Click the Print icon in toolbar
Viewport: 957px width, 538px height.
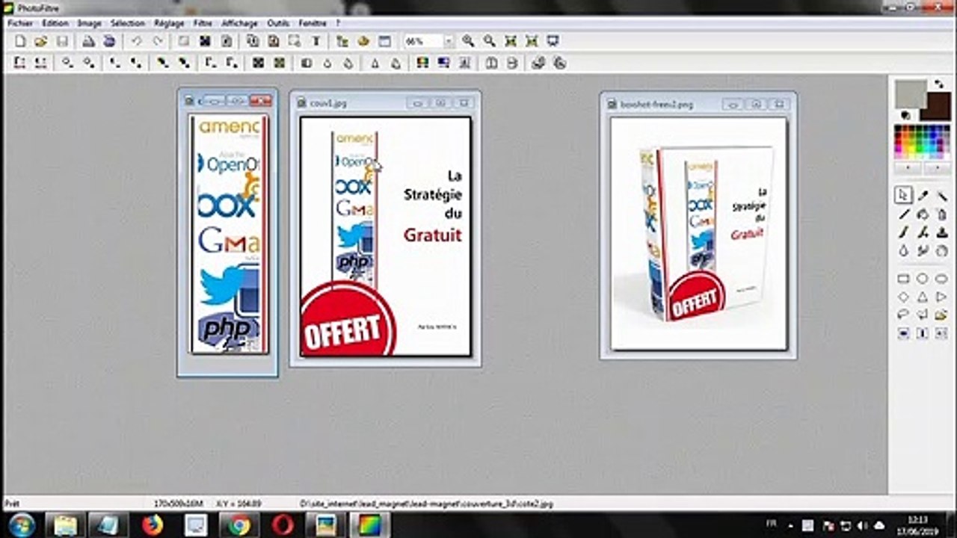[x=88, y=41]
